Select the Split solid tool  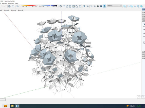pos(141,6)
